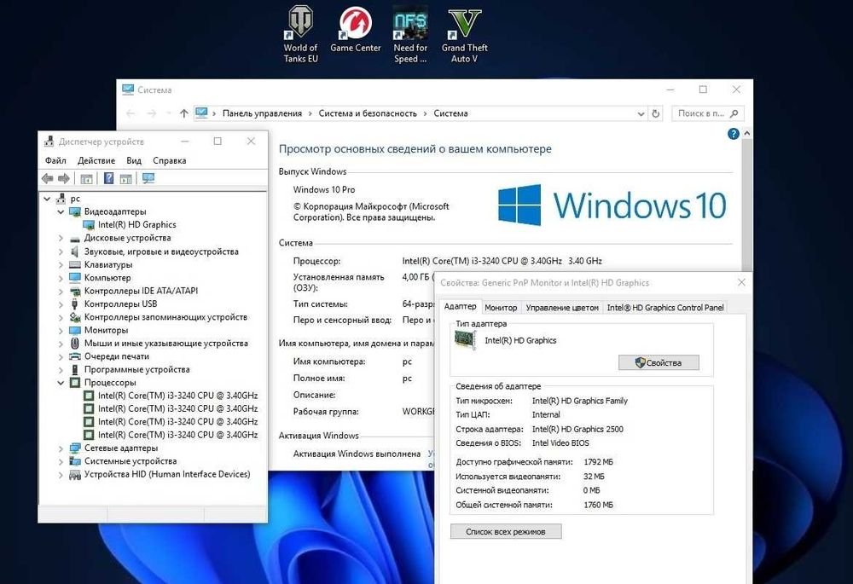The height and width of the screenshot is (584, 853).
Task: Open World of Tanks EU desktop shortcut
Action: point(300,35)
